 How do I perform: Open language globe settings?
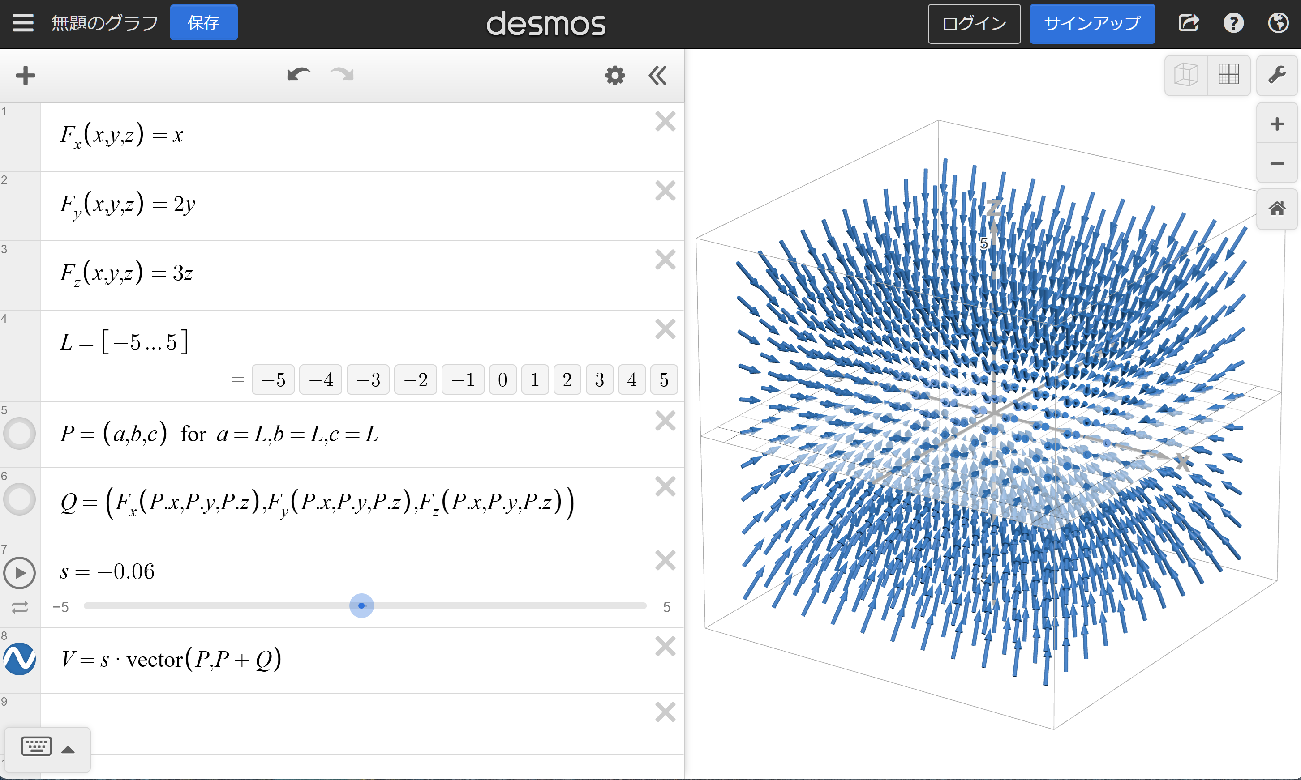pyautogui.click(x=1278, y=23)
